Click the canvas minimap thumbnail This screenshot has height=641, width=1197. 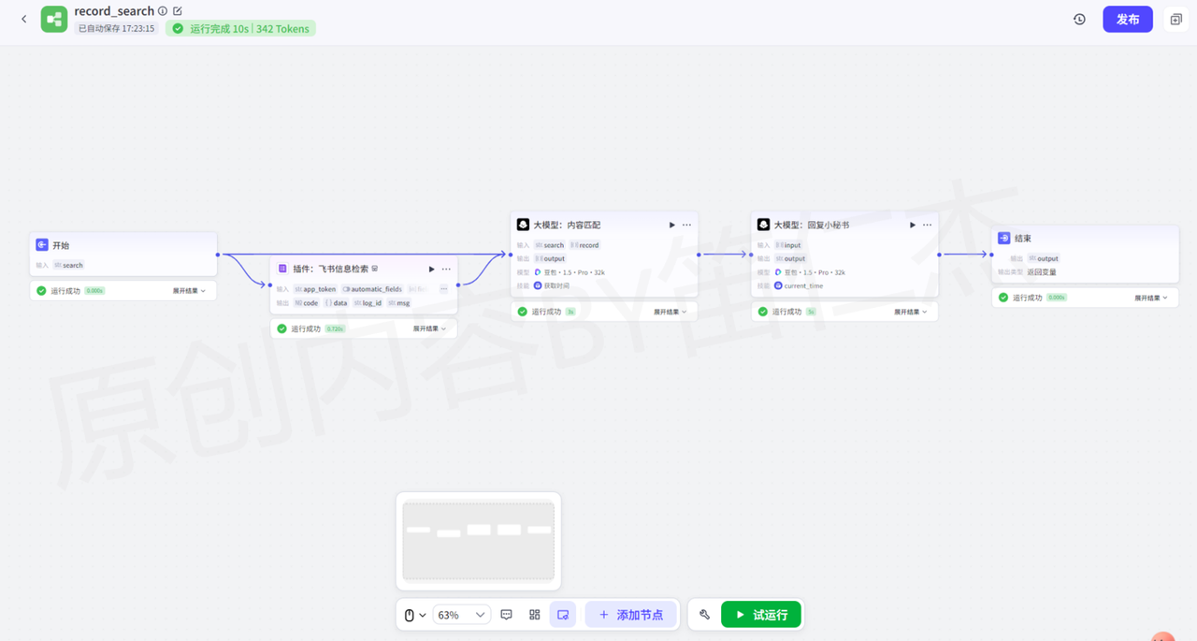tap(478, 541)
